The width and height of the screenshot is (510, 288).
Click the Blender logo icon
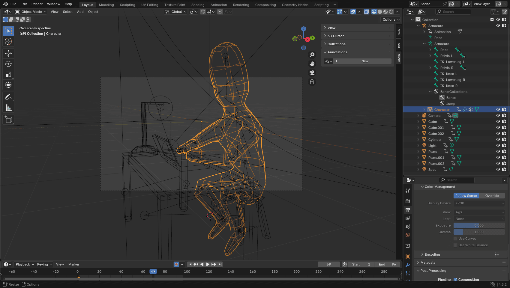coord(5,4)
